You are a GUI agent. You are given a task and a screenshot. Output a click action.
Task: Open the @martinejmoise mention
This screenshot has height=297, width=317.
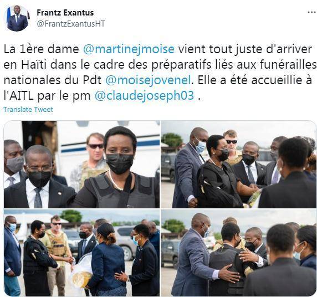(129, 49)
